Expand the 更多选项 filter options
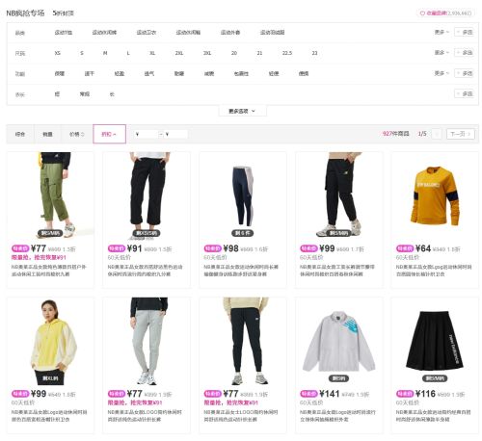The width and height of the screenshot is (482, 441). coord(242,111)
